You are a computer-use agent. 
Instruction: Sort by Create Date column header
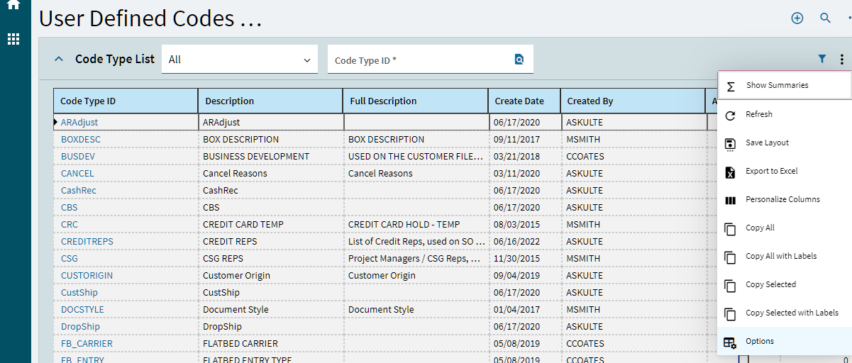pos(519,101)
